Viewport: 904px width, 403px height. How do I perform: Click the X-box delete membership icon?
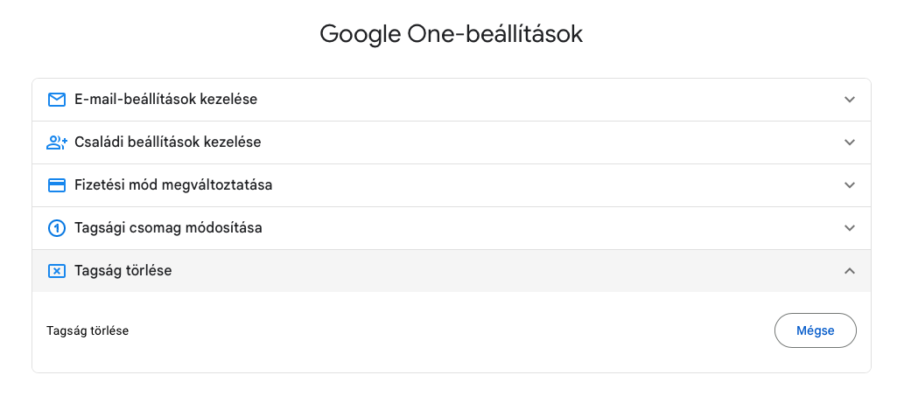pos(56,271)
